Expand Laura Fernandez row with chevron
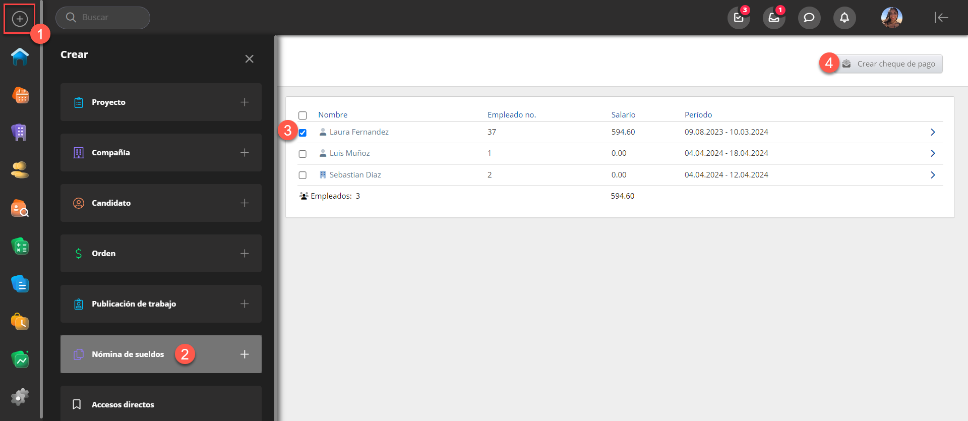 [x=932, y=132]
